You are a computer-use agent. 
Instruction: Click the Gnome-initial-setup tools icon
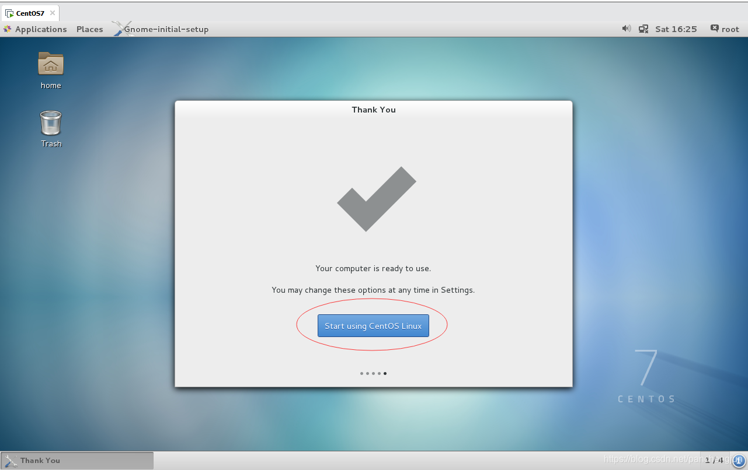tap(121, 29)
